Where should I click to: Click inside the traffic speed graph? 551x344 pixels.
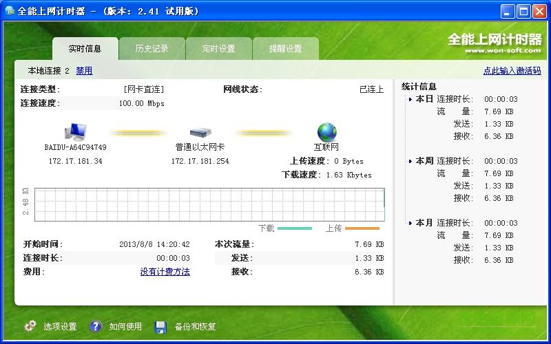(207, 204)
